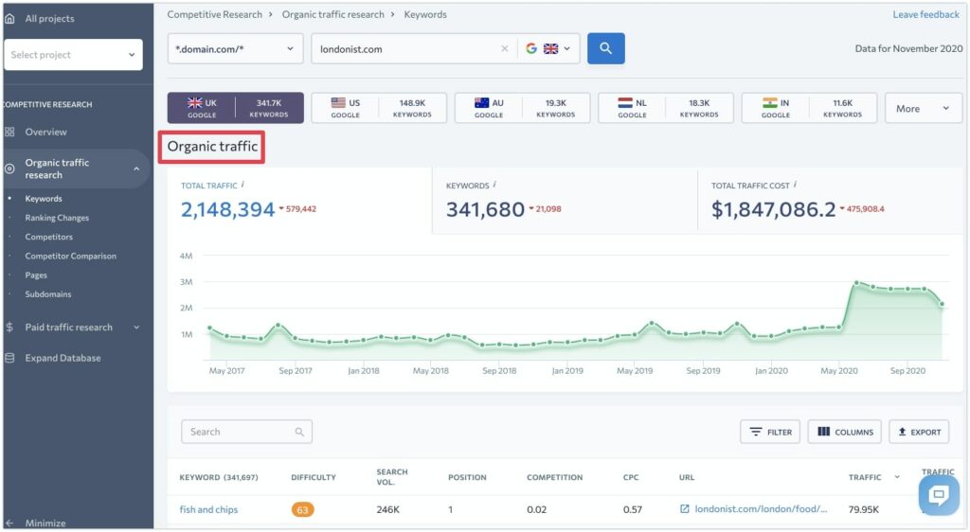Click the CPC column header

[631, 477]
